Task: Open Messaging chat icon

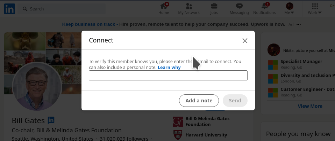Action: pyautogui.click(x=239, y=6)
